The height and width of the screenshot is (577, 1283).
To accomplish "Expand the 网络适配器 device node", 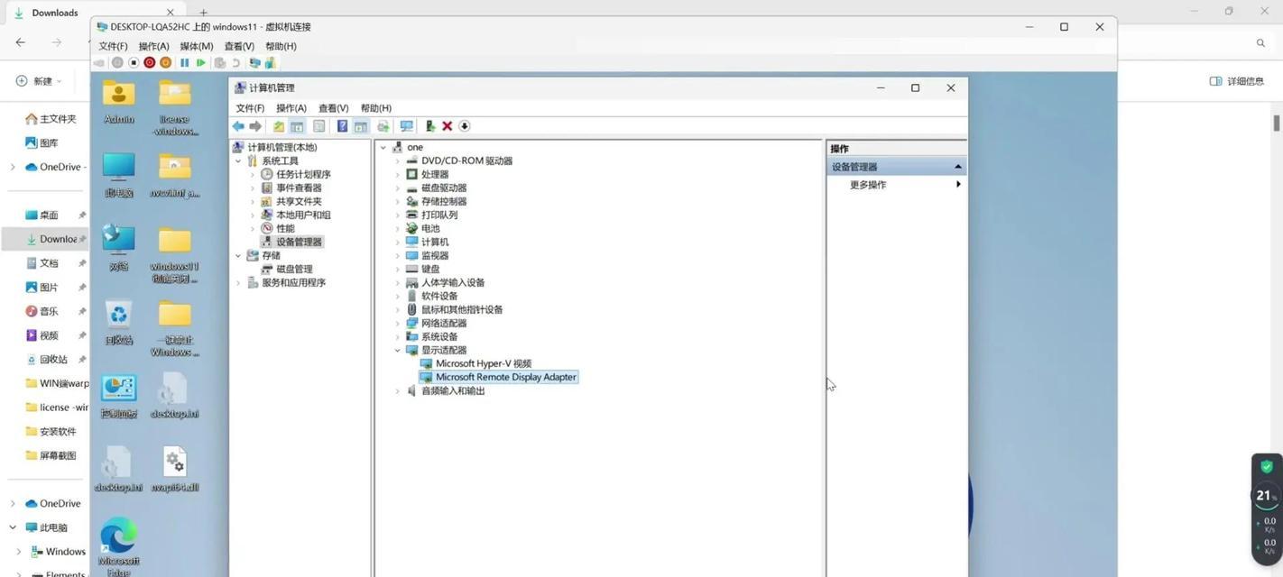I will [397, 324].
